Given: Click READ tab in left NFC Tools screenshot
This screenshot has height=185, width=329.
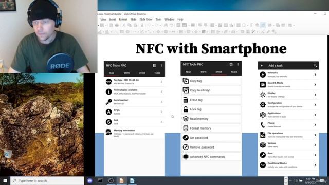Looking at the screenshot, I should coord(112,73).
